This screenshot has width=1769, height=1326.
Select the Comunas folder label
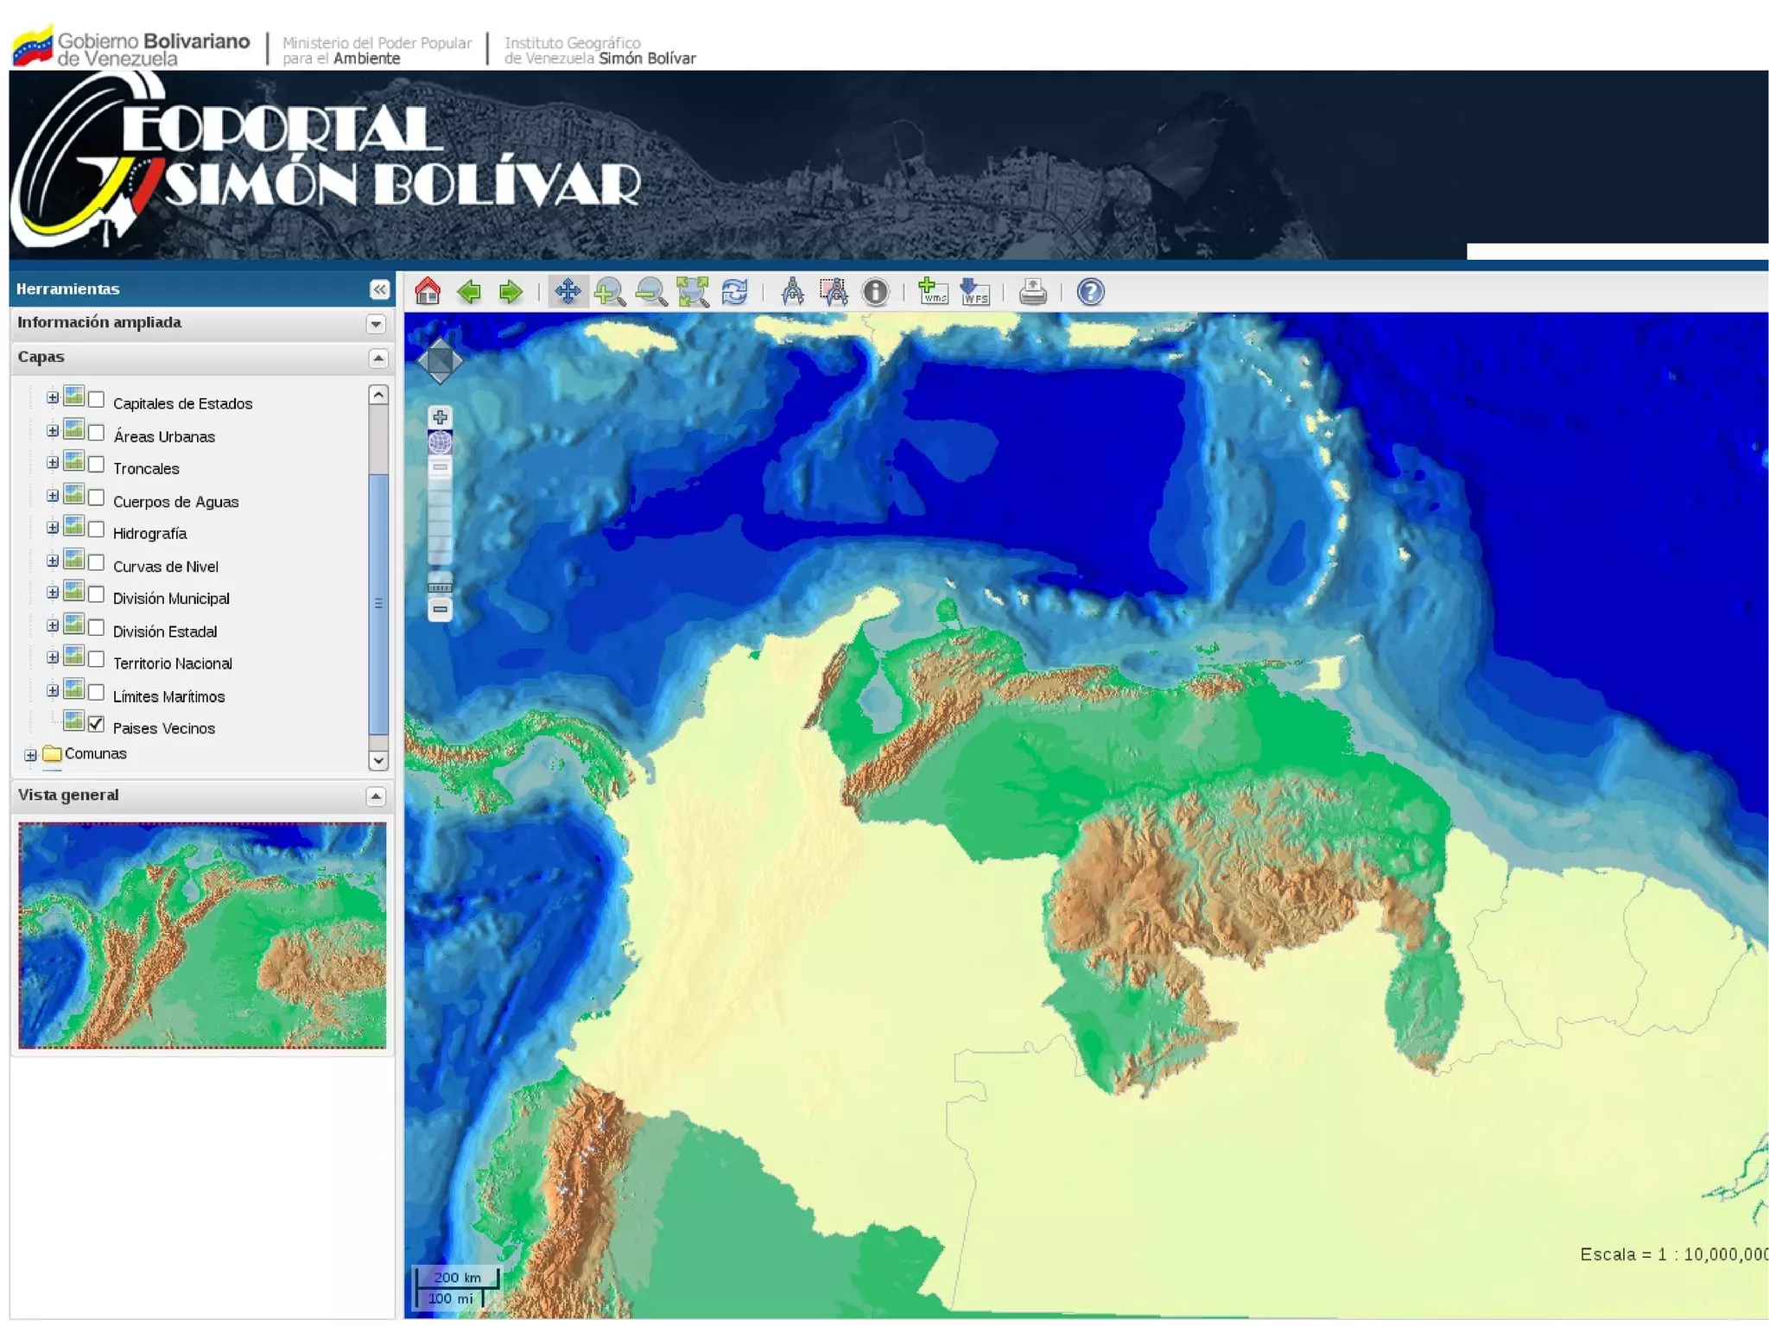pyautogui.click(x=96, y=753)
